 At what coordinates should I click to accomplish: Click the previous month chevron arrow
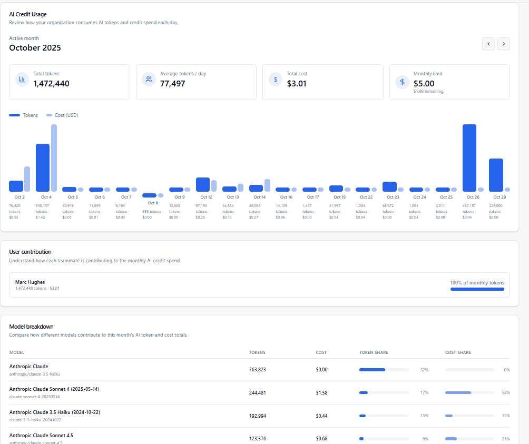[488, 44]
